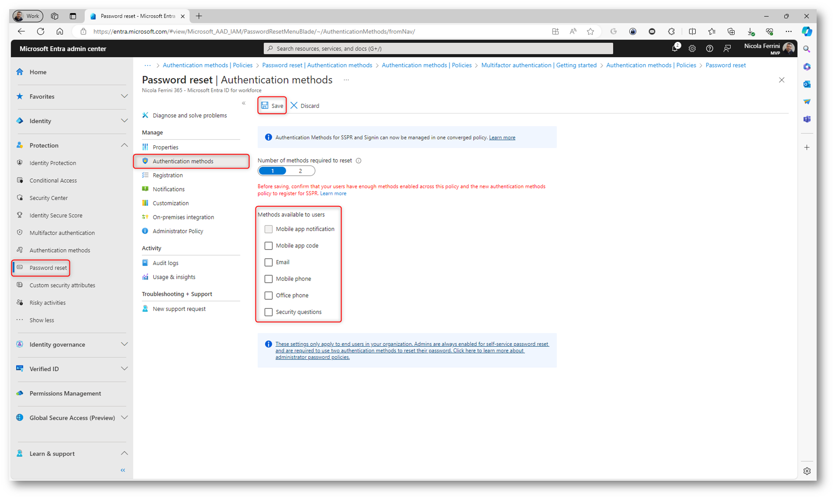Check the Security questions checkbox
Screen dimensions: 835x499
268,312
